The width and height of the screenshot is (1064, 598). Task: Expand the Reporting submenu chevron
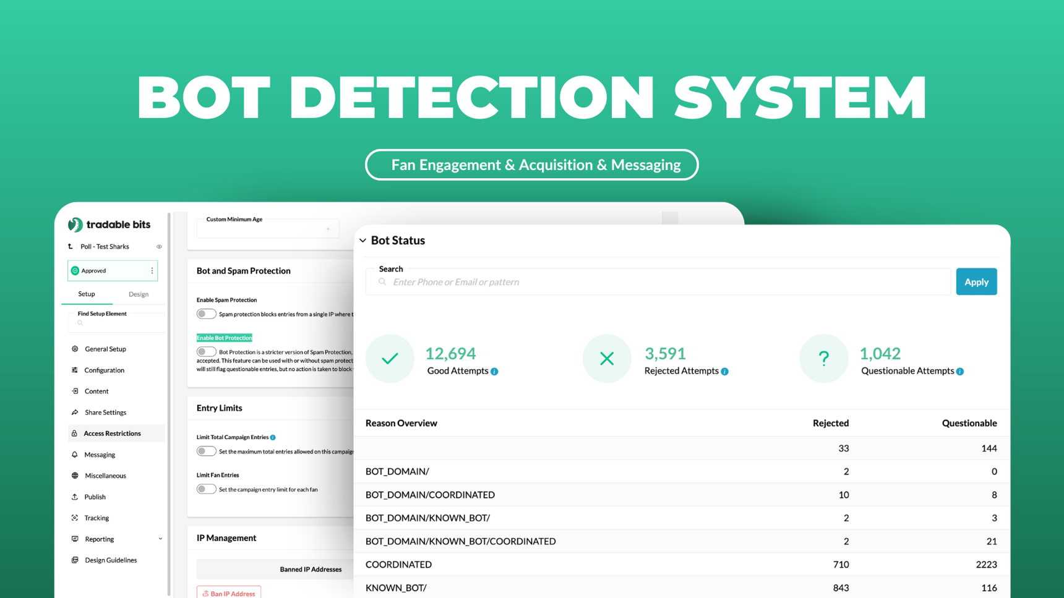160,539
